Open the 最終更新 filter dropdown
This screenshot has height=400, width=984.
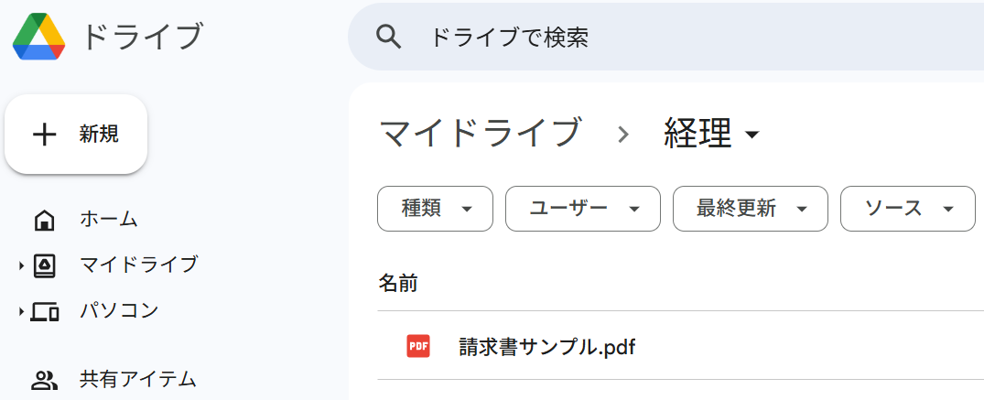(x=750, y=209)
